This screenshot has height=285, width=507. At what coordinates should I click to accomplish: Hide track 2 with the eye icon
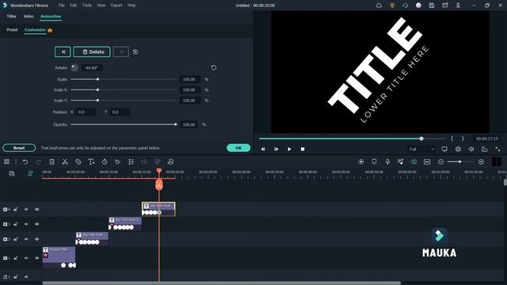tap(37, 239)
